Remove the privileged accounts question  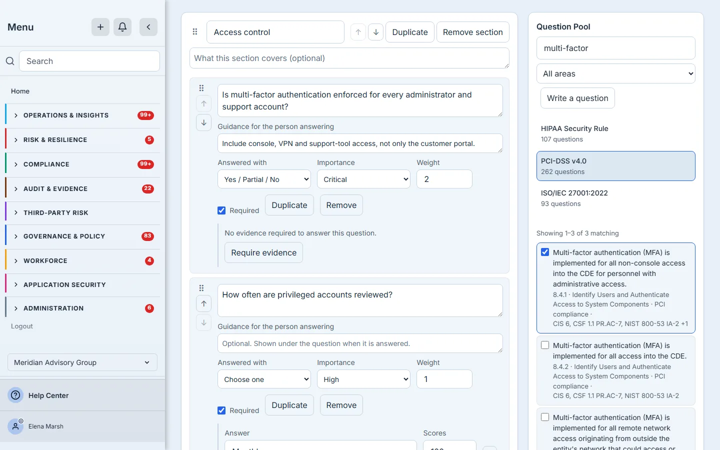341,405
